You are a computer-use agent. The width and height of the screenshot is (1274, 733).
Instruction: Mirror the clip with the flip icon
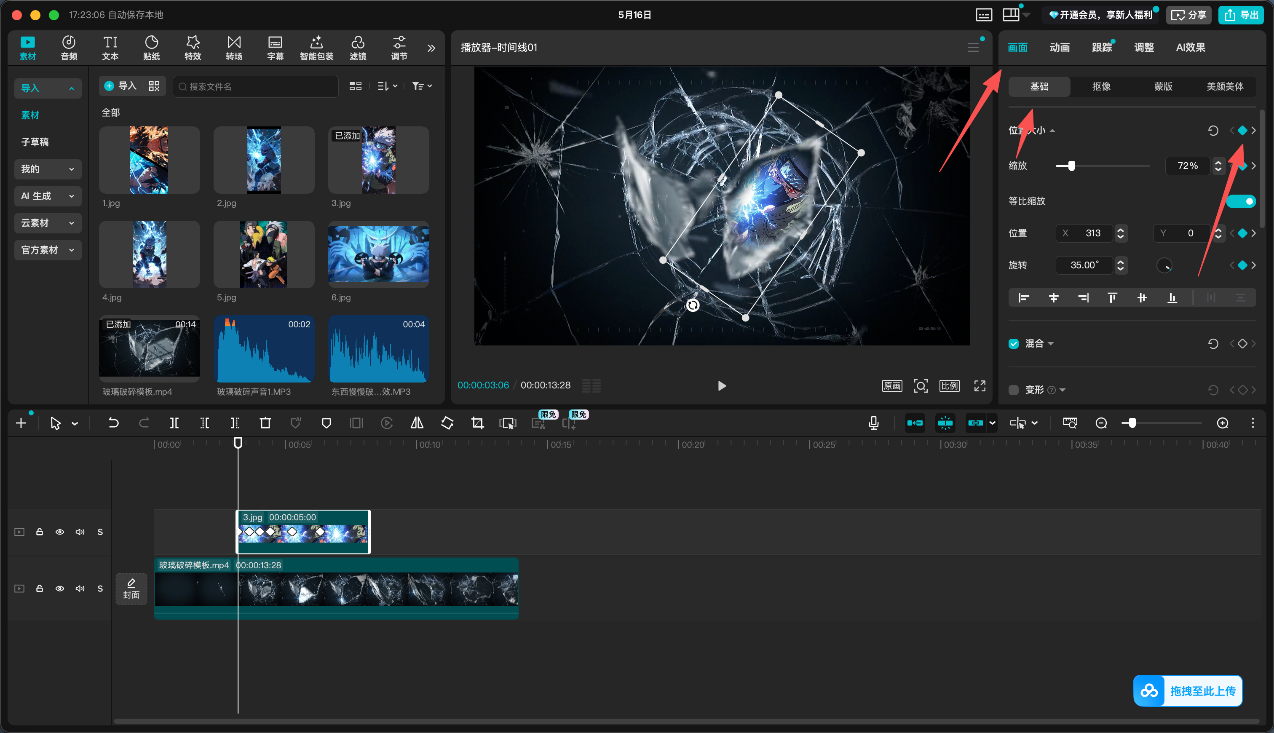click(x=417, y=423)
